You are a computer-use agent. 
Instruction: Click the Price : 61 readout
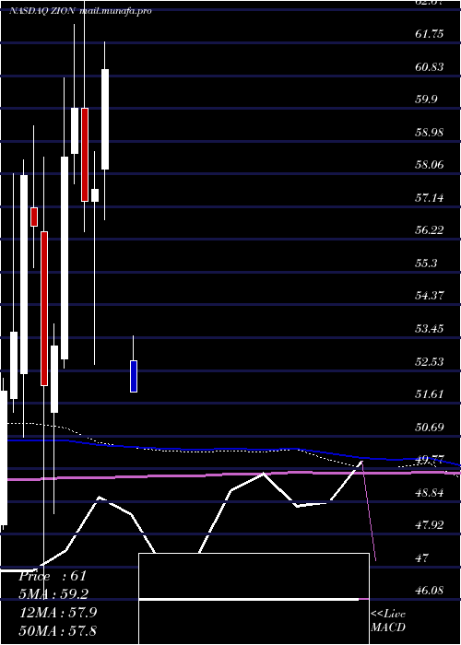click(53, 576)
